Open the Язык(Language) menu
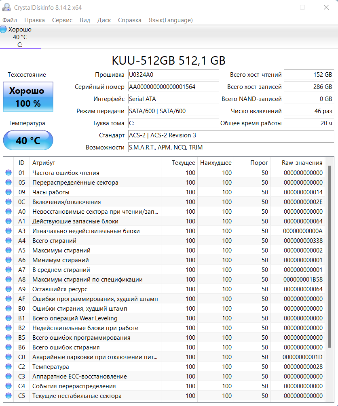The height and width of the screenshot is (406, 338). tap(171, 20)
